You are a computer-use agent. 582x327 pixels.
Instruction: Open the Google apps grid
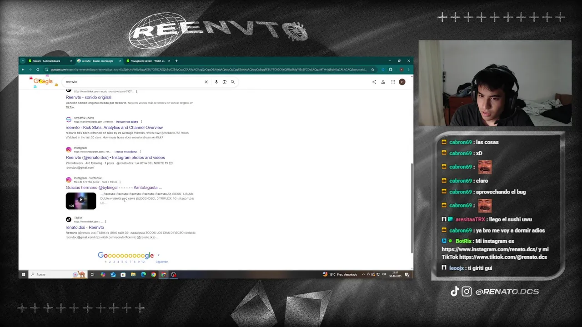[393, 82]
